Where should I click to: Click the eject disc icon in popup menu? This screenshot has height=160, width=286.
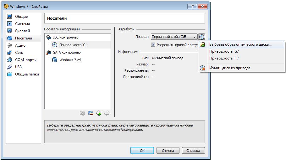[202, 68]
